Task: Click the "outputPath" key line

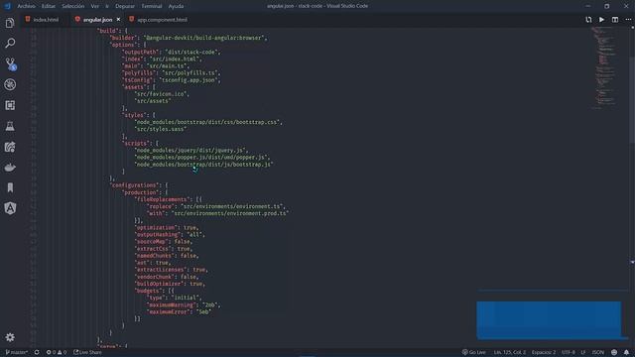Action: (172, 52)
